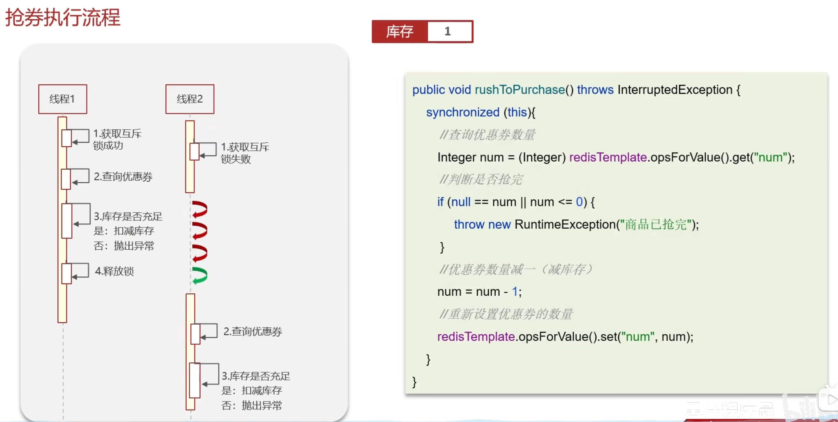Select the 线程2 box
Screen dimensions: 838x422
[x=190, y=99]
